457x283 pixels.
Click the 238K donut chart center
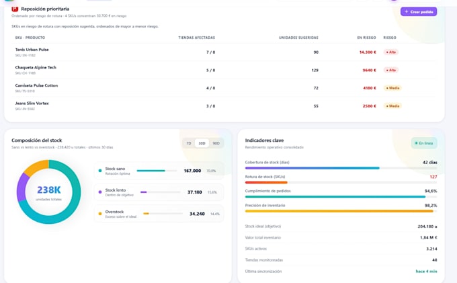click(x=48, y=192)
